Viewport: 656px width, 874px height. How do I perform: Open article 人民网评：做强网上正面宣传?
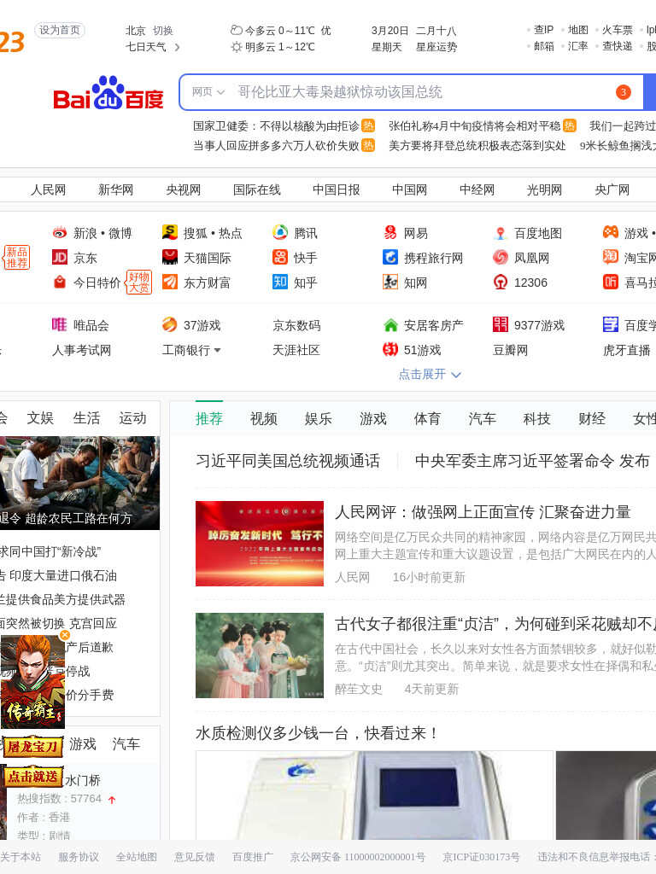[483, 512]
